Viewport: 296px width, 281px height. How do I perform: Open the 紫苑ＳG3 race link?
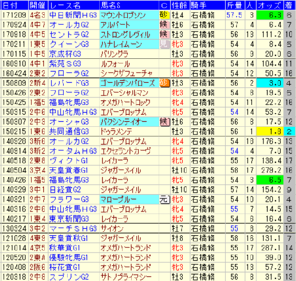[65, 64]
